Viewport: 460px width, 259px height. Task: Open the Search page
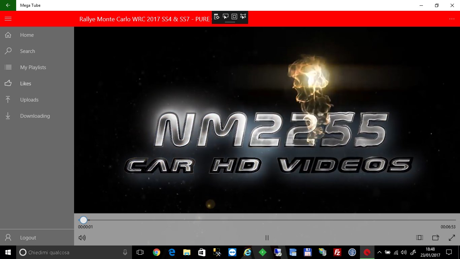[37, 51]
